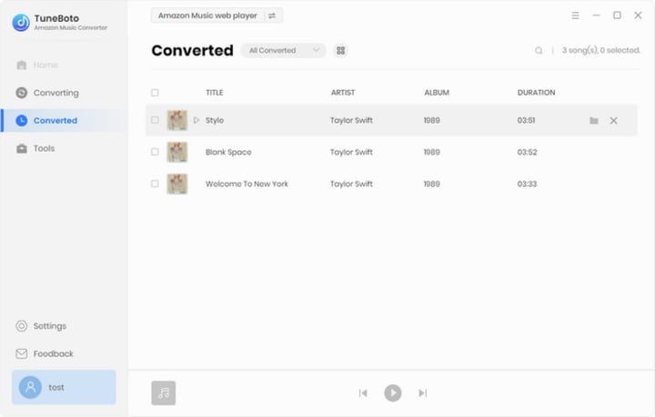The image size is (655, 417).
Task: Click the test user account button
Action: (x=64, y=387)
